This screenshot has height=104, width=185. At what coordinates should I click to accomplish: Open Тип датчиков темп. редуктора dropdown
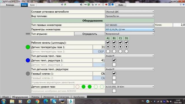point(129,69)
